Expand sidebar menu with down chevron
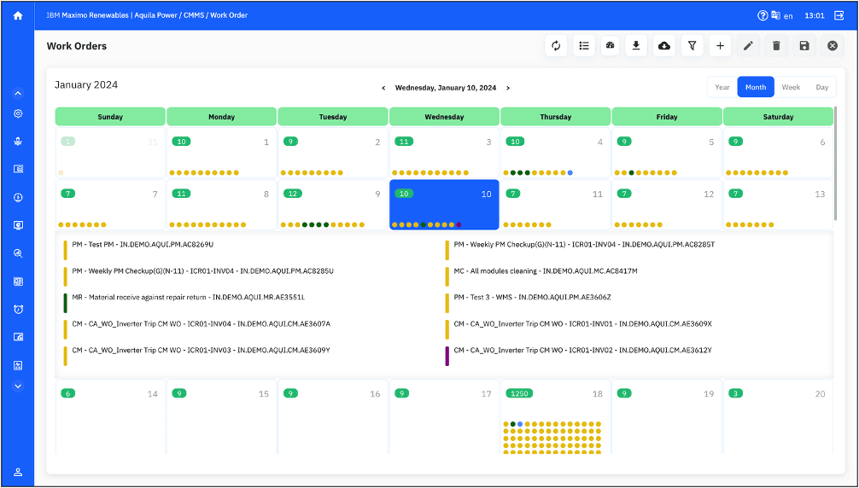859x488 pixels. click(x=18, y=386)
